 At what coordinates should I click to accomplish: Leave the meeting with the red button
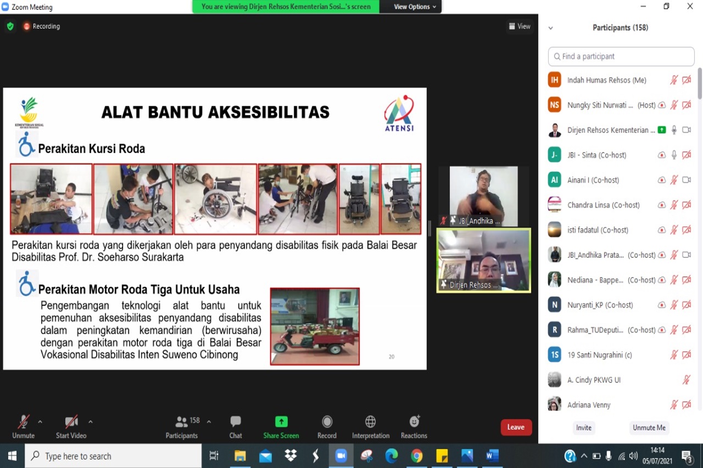pyautogui.click(x=516, y=427)
